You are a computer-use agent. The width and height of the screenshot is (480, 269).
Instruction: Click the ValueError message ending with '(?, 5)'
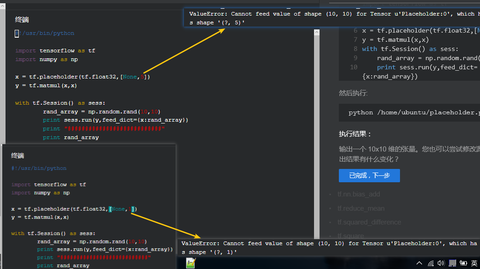332,18
